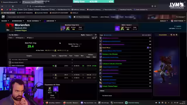Viewport: 187px width, 105px height.
Task: Open Warcraft Logs app from taskbar
Action: pyautogui.click(x=104, y=103)
